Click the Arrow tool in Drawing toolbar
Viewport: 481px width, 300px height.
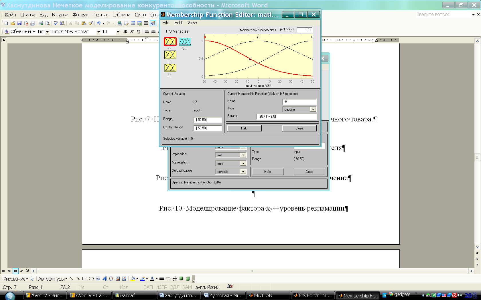pyautogui.click(x=78, y=279)
